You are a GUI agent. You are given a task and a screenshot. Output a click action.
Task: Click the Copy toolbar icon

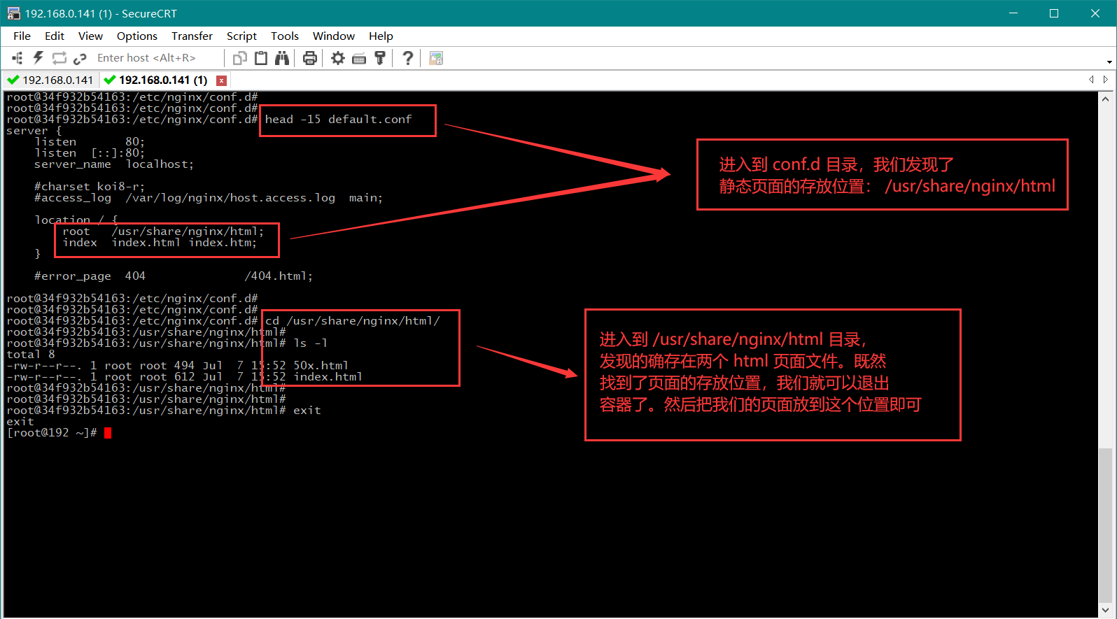click(240, 58)
